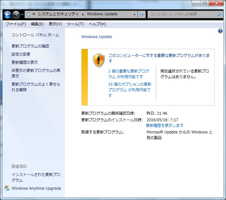226x200 pixels.
Task: Select the システムとセキュリティ breadcrumb
Action: coord(58,14)
